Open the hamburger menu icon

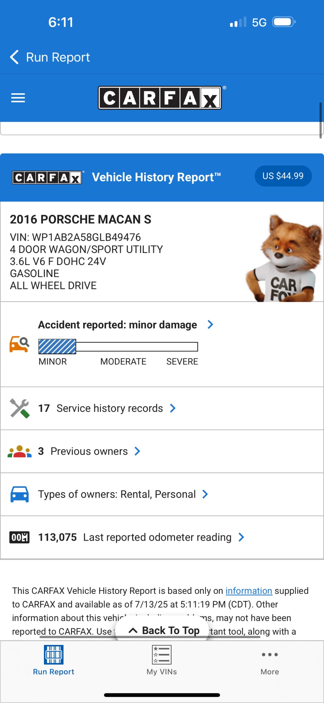pyautogui.click(x=18, y=98)
